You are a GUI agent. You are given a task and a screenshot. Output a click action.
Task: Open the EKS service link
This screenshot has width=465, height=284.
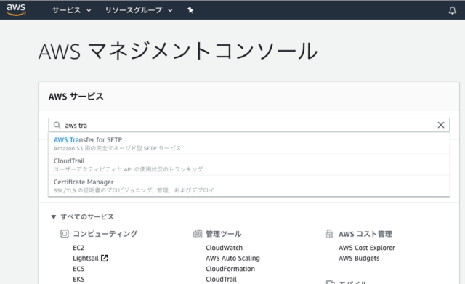pos(78,279)
